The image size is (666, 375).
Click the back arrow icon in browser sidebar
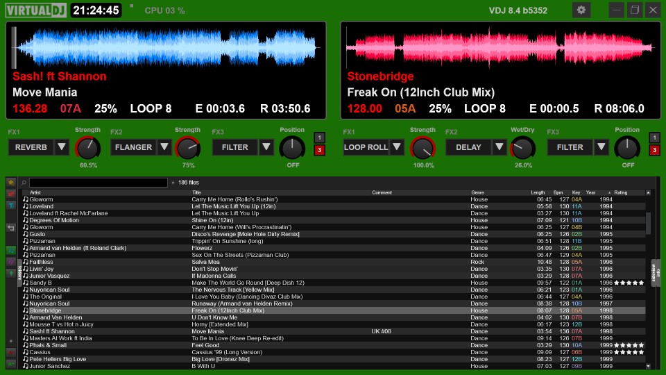(11, 228)
